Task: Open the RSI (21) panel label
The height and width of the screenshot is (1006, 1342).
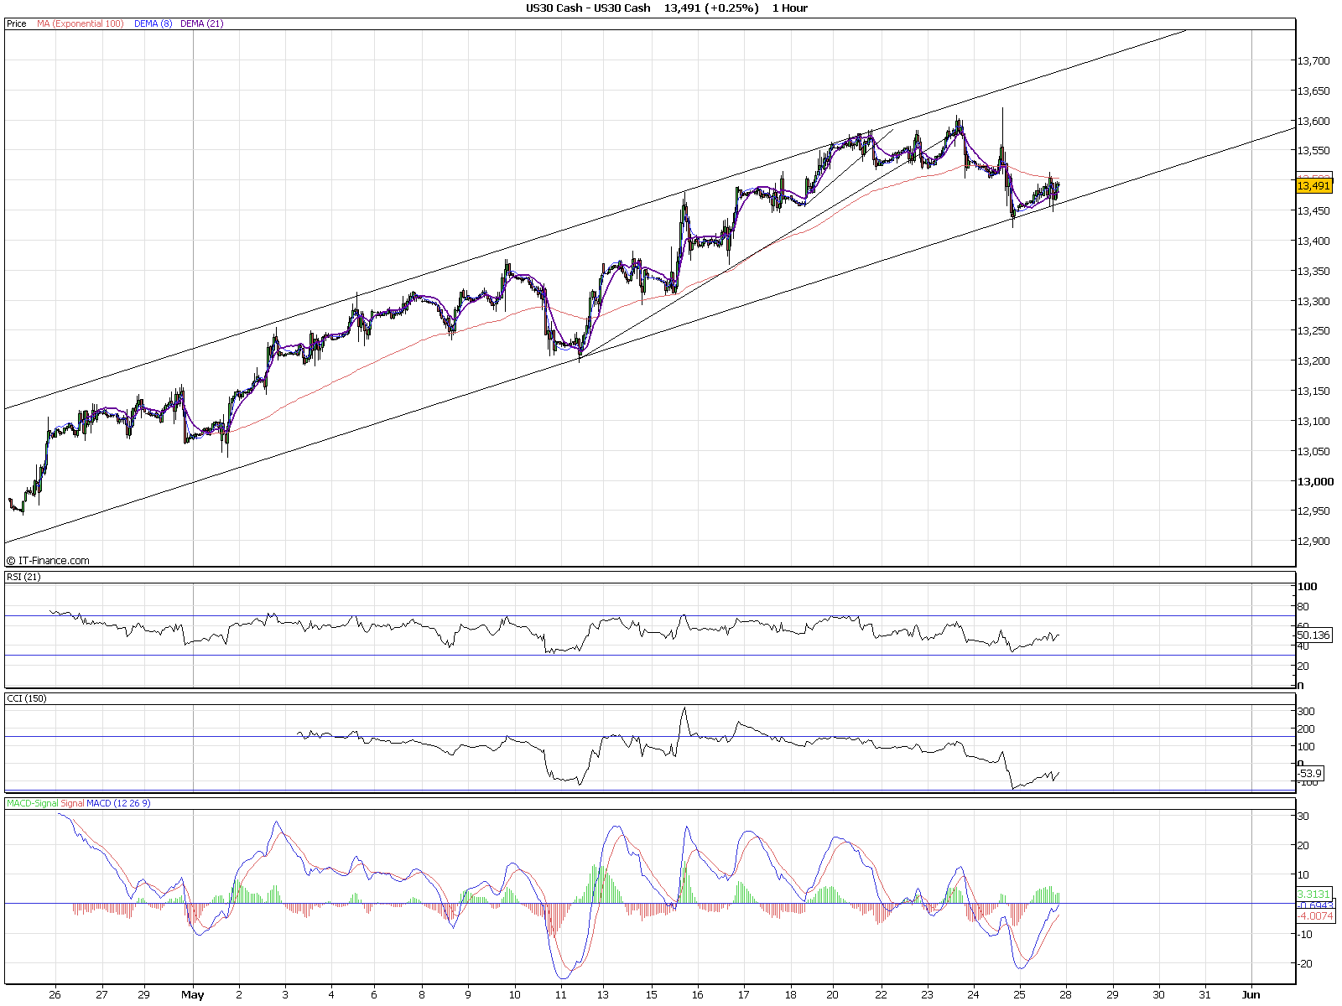Action: pos(23,577)
